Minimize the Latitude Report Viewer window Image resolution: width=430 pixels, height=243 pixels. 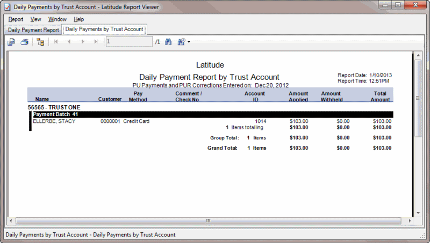point(385,5)
